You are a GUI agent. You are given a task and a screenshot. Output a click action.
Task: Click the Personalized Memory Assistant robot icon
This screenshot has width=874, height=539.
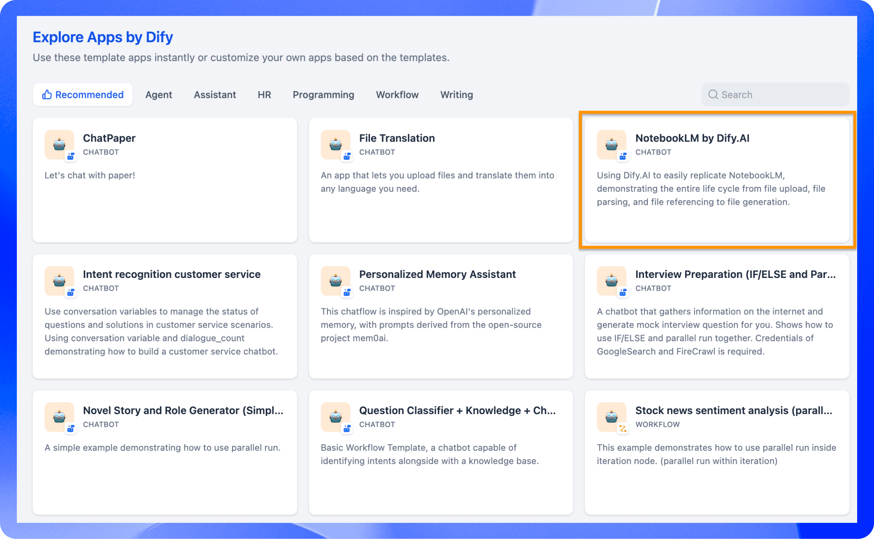(336, 281)
